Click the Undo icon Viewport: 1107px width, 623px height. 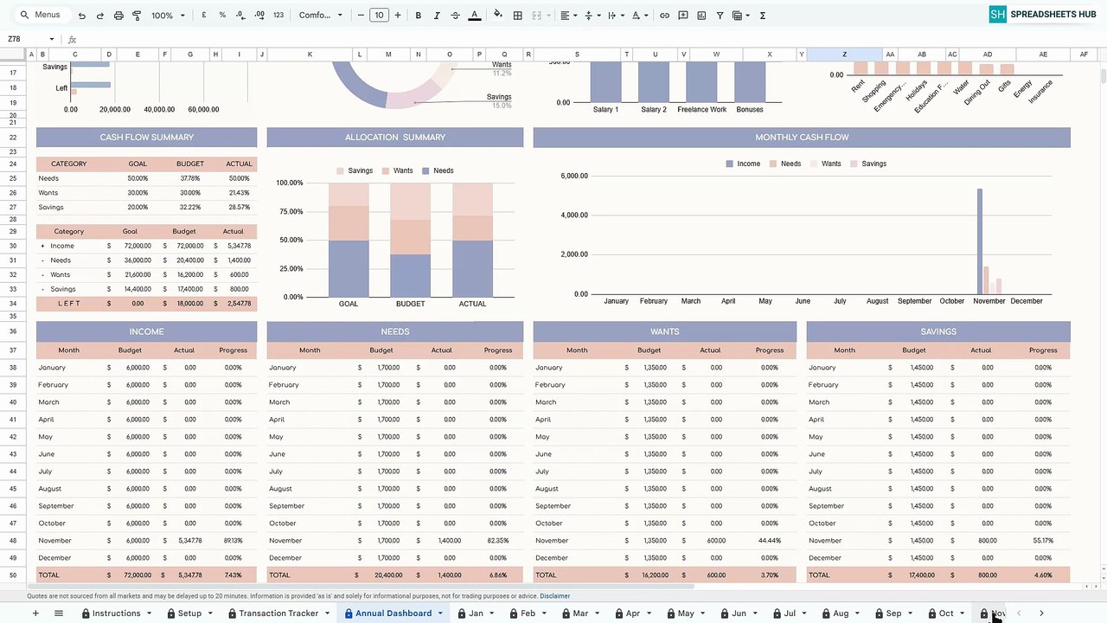coord(82,16)
